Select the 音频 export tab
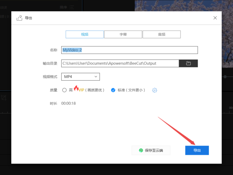The width and height of the screenshot is (233, 175). point(161,34)
